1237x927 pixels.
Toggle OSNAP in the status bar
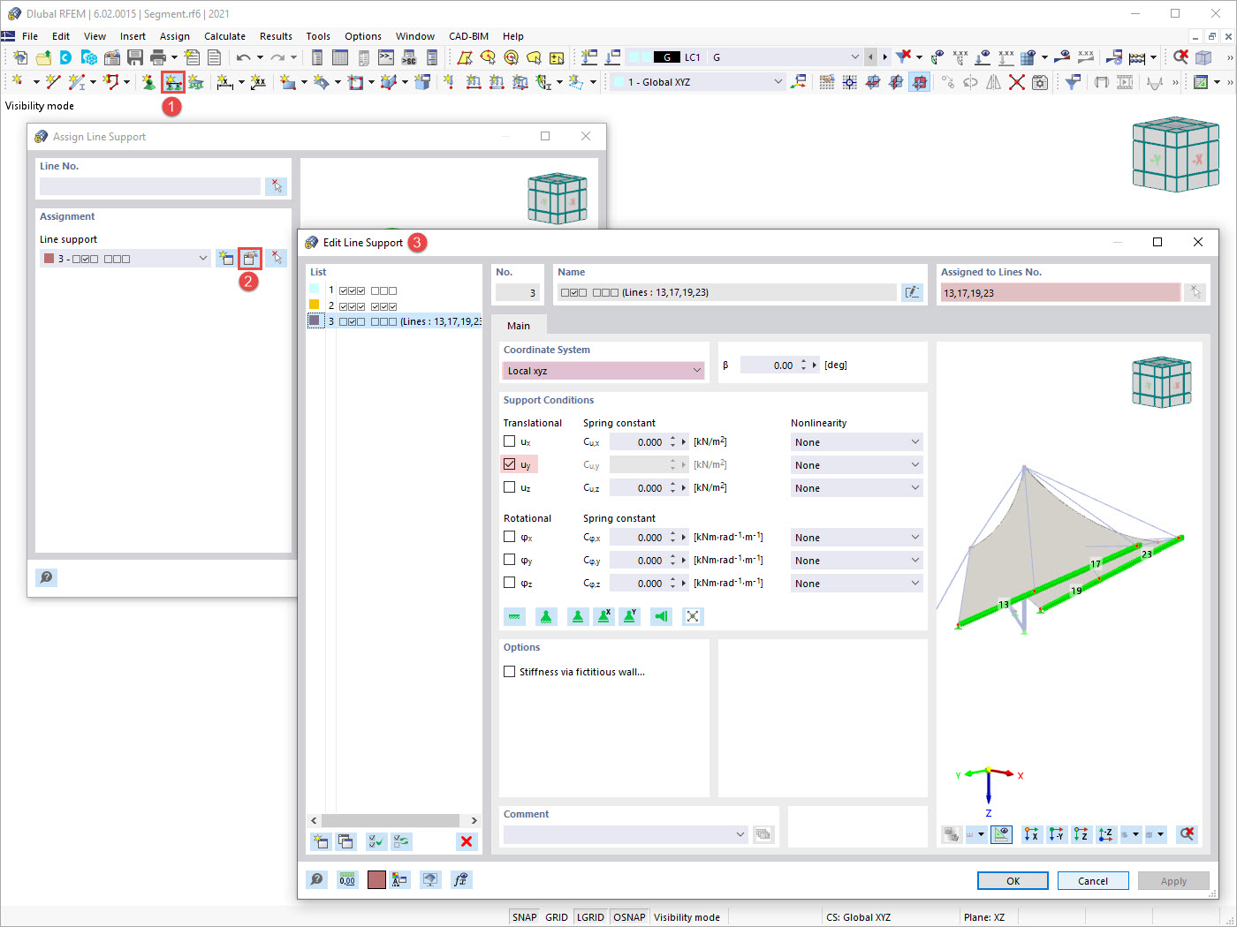tap(629, 917)
